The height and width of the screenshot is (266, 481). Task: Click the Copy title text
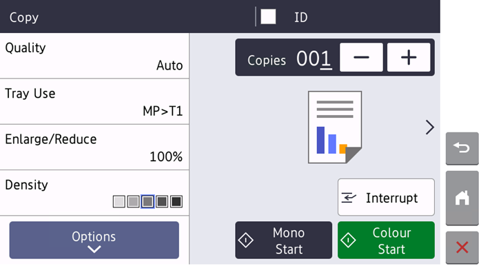pos(24,17)
